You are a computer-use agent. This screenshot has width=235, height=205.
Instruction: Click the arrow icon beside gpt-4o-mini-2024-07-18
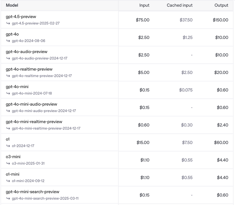8,93
